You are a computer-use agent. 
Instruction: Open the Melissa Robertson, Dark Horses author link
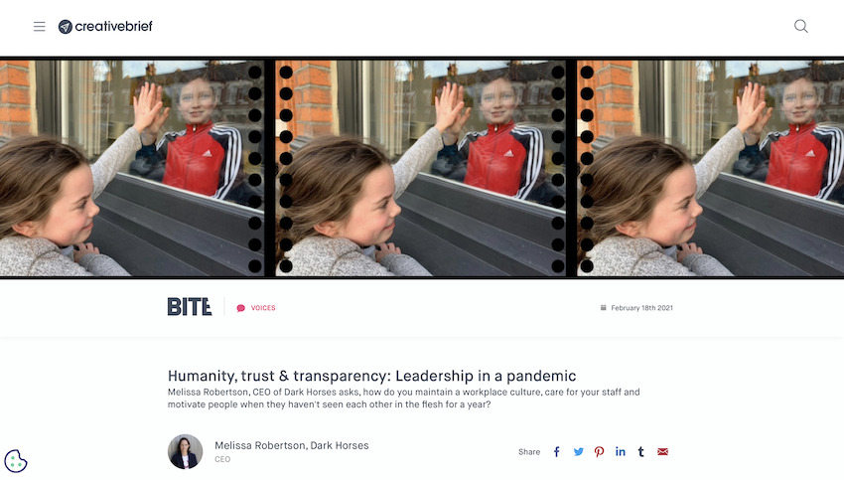click(292, 445)
